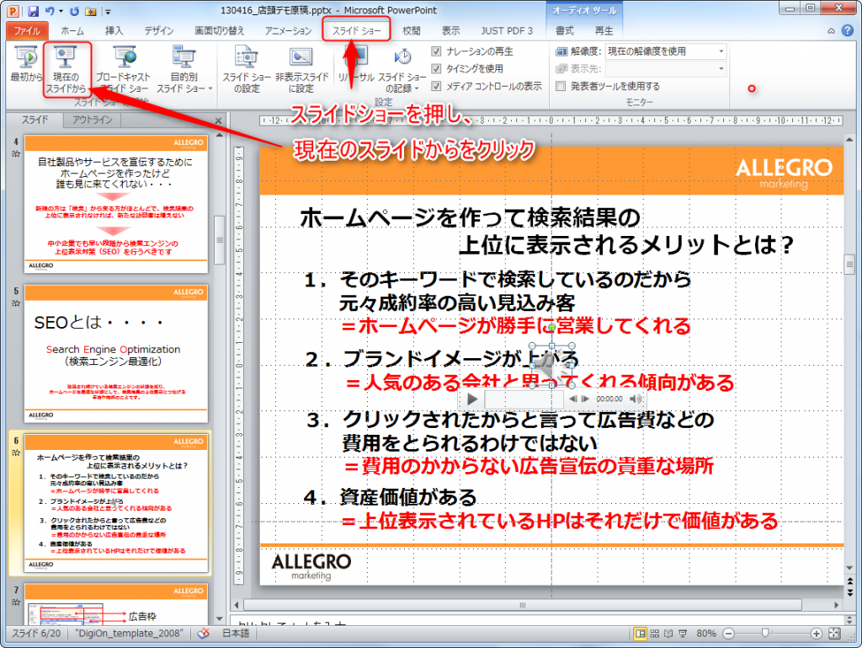Enable 発表者ツールを使用する checkbox
This screenshot has height=648, width=862.
click(x=561, y=86)
